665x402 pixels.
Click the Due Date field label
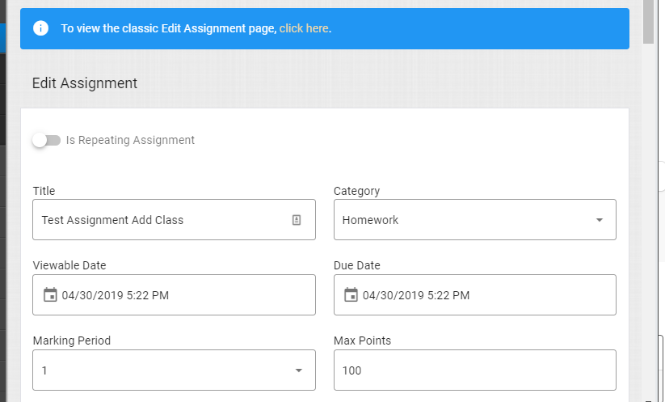point(356,265)
